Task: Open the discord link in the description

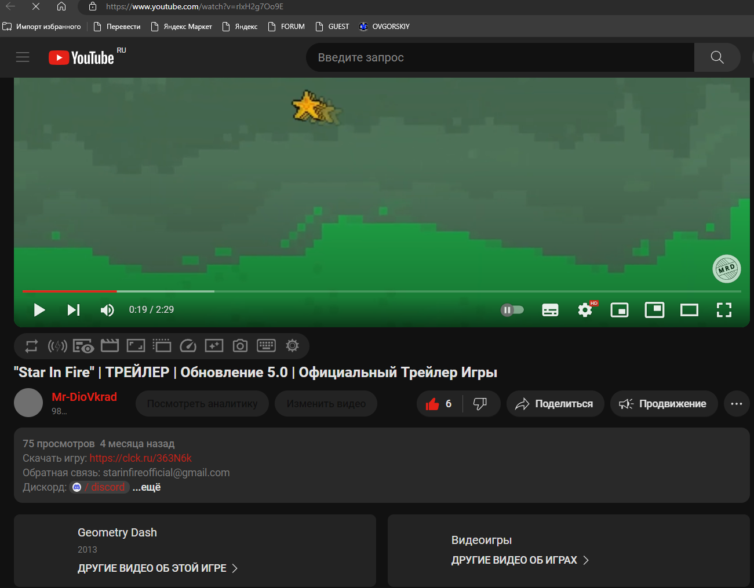Action: [99, 487]
